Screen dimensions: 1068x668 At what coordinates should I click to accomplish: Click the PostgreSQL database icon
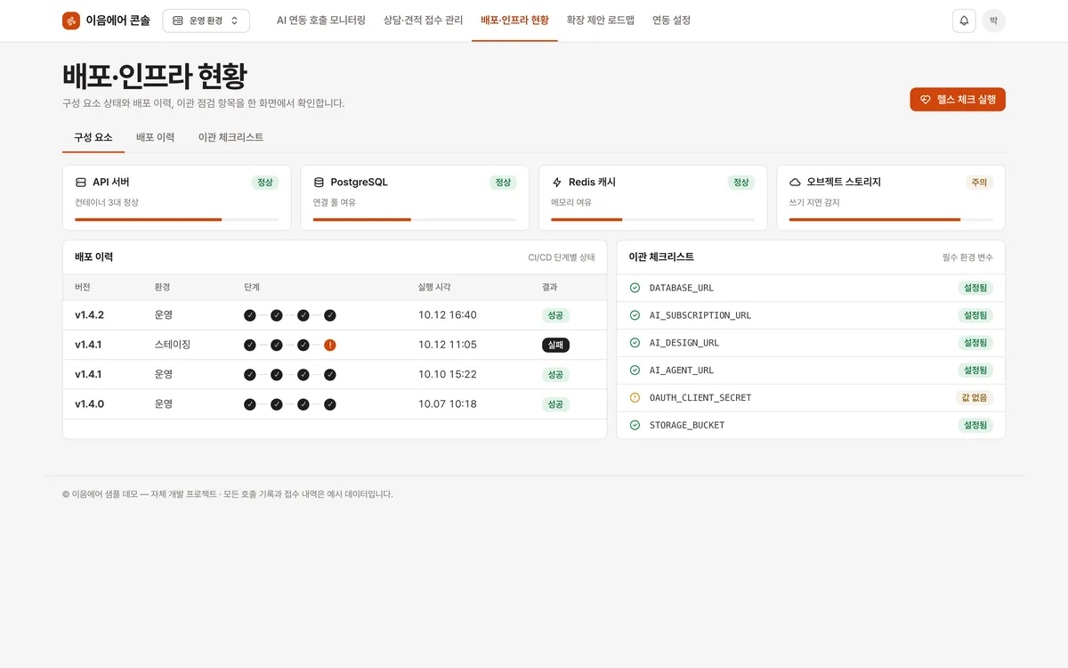pyautogui.click(x=319, y=182)
